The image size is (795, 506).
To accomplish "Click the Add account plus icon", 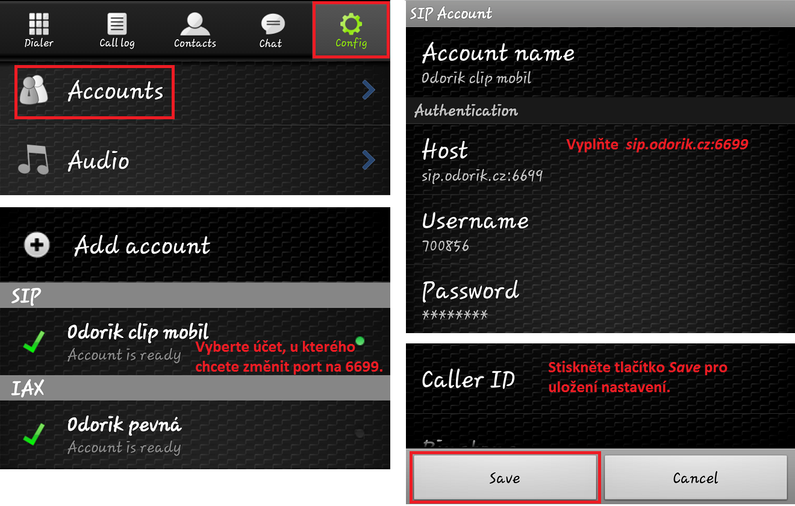I will (x=37, y=245).
